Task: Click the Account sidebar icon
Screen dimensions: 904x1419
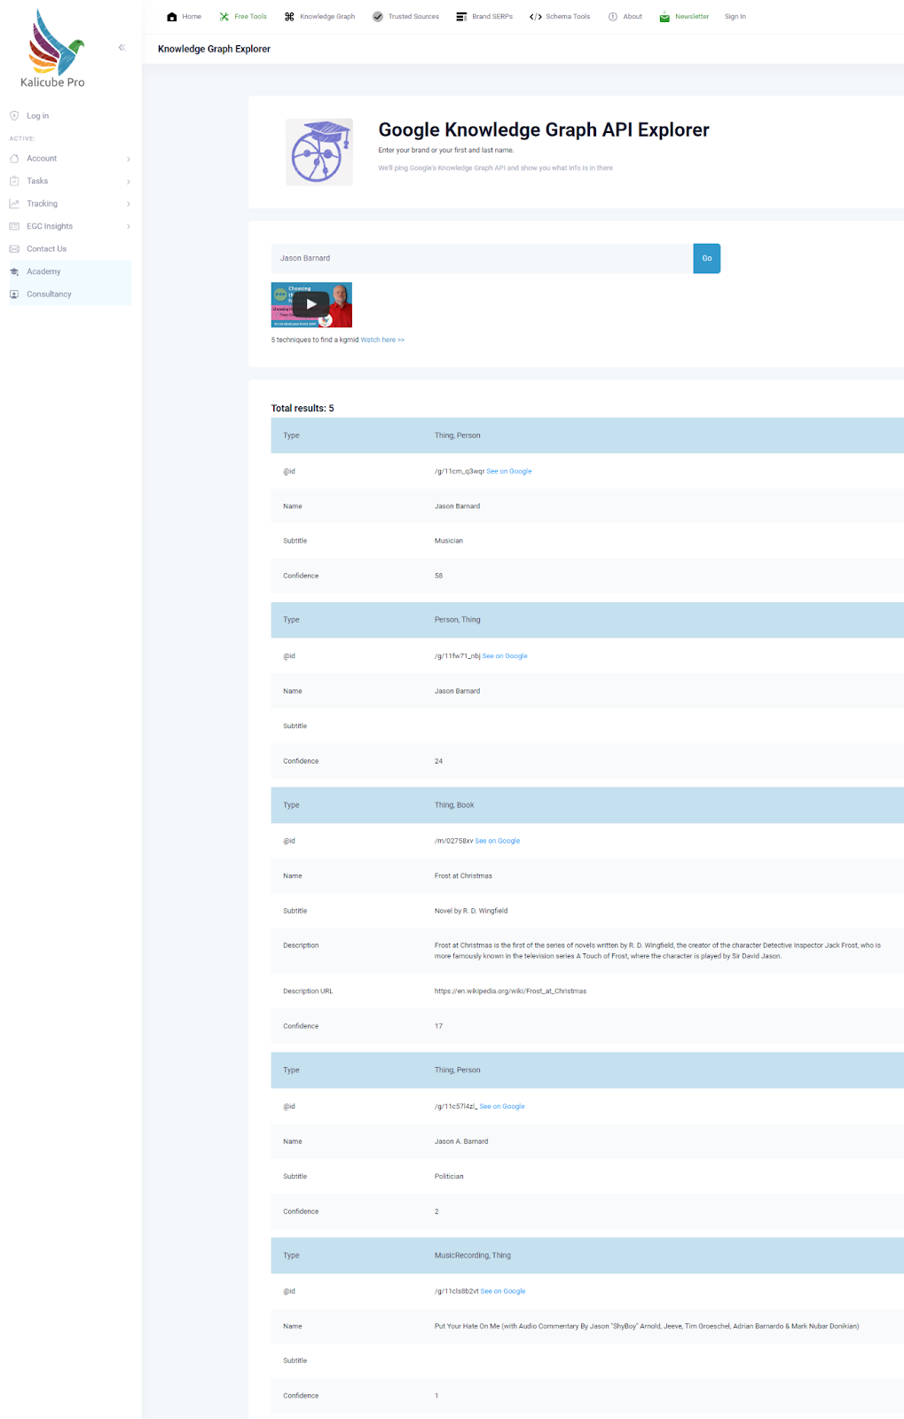Action: tap(14, 159)
